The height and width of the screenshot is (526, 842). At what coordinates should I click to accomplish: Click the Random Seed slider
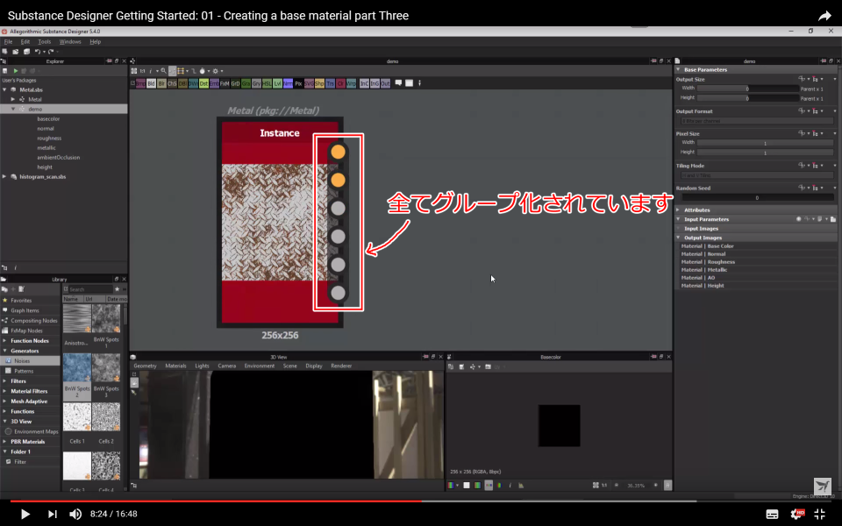757,197
